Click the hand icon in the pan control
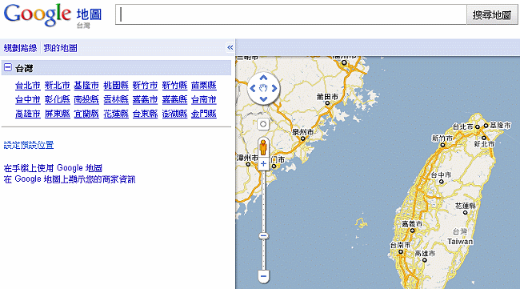Viewport: 520px width, 289px height. click(263, 88)
